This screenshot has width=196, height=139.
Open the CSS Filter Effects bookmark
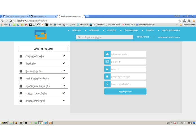click(x=113, y=25)
